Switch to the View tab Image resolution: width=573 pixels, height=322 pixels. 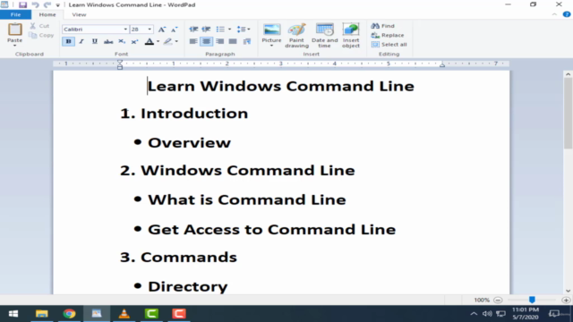(x=79, y=14)
